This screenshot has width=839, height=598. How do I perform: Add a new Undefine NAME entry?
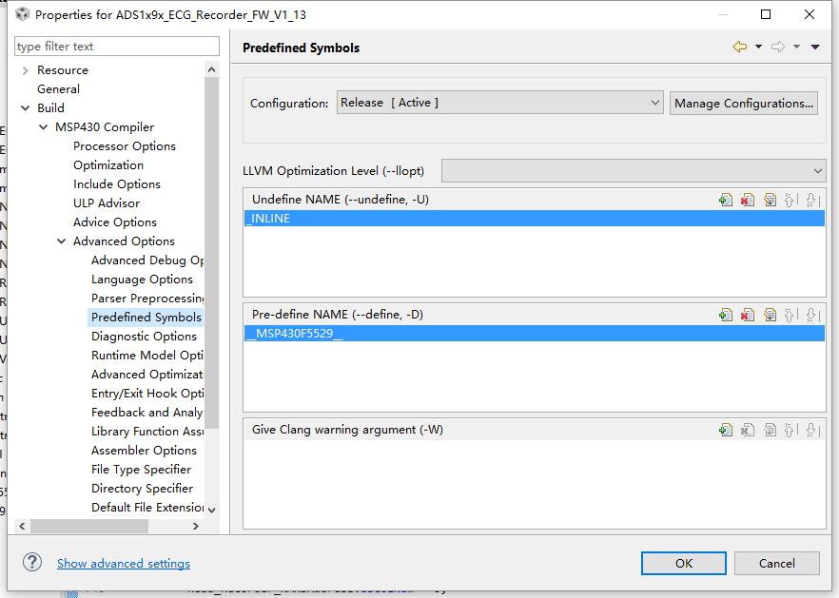point(726,200)
